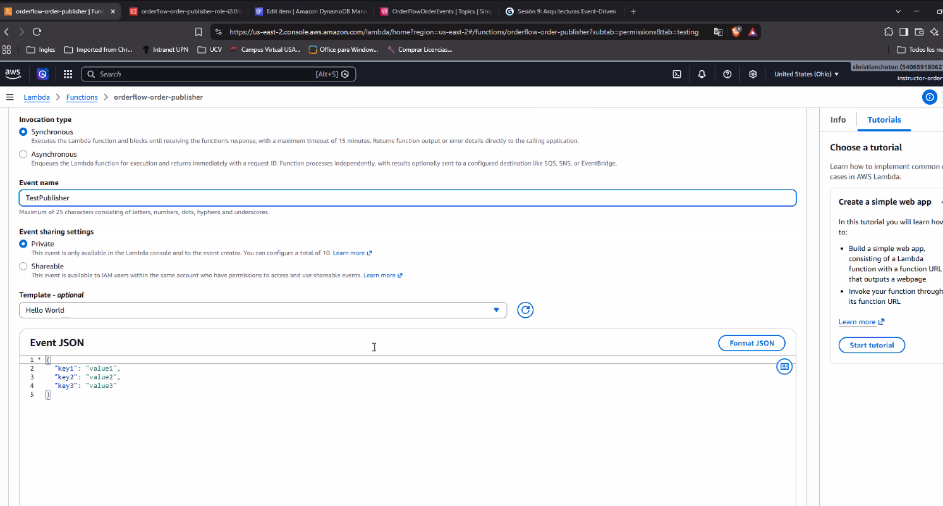Open the Brave Shields lion icon
The image size is (943, 506).
pos(736,32)
